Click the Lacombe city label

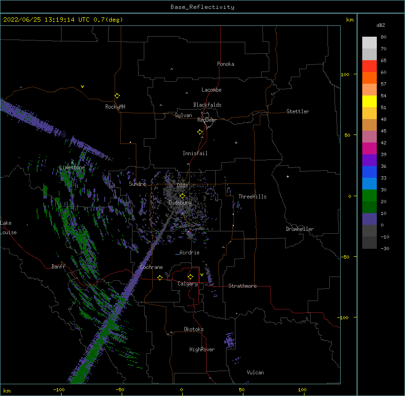211,90
